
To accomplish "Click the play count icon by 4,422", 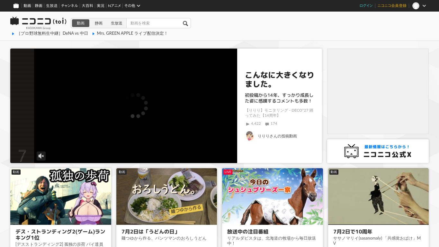I will (x=248, y=124).
